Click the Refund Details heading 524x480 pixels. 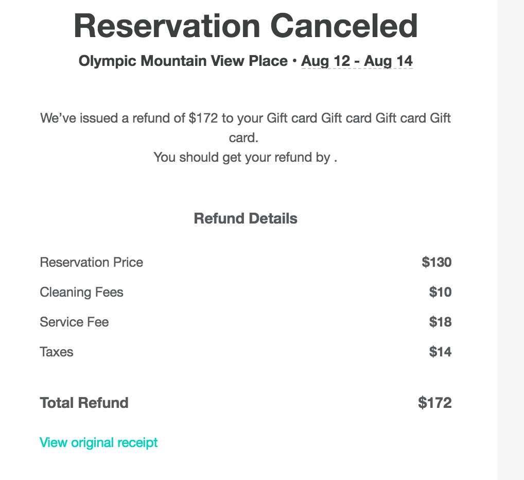tap(246, 218)
